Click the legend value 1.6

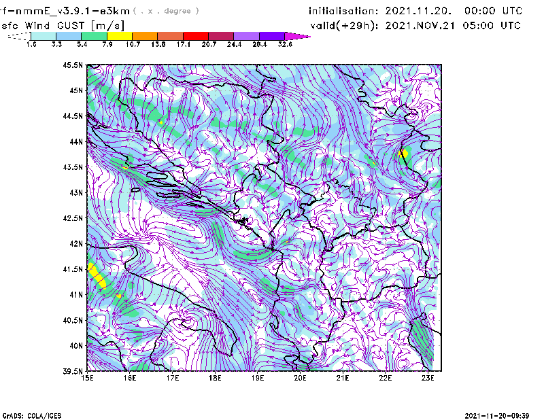click(x=31, y=44)
